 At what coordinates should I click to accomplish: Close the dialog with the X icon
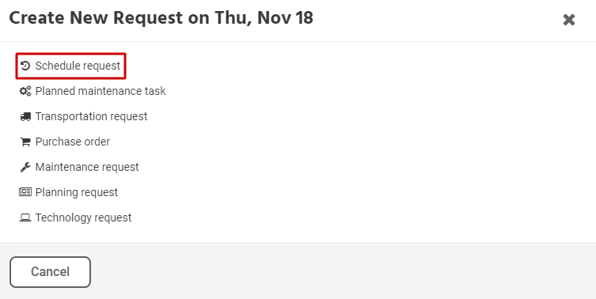tap(569, 20)
